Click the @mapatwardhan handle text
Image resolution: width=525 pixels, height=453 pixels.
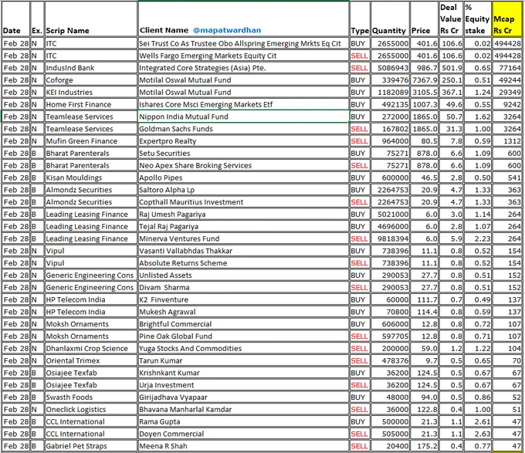(227, 30)
